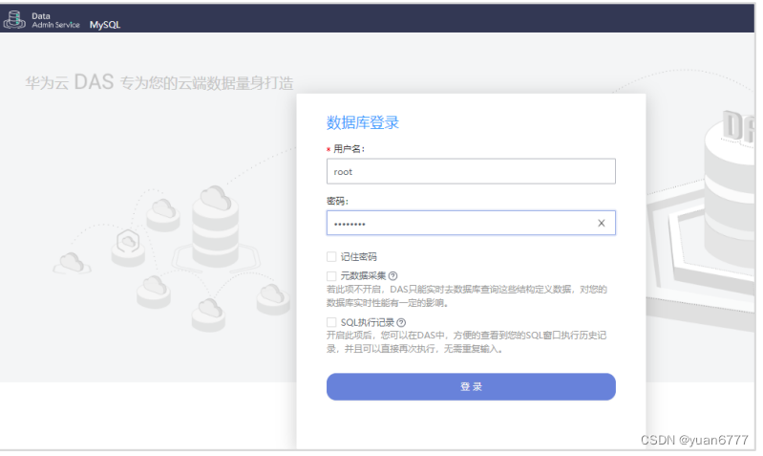Click the MySQL label in the header
This screenshot has width=763, height=456.
point(106,25)
